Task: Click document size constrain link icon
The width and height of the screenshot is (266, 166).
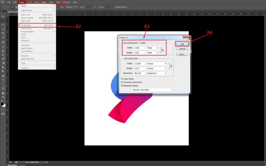Action: coord(171,66)
